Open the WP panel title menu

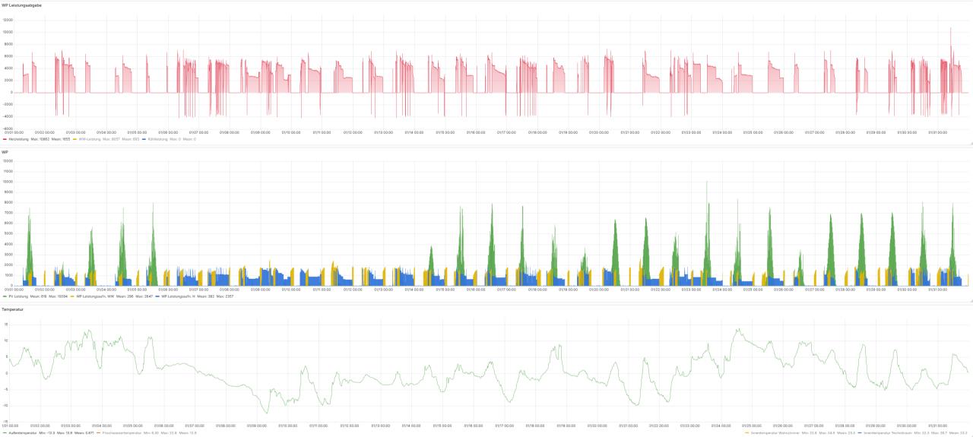point(5,152)
